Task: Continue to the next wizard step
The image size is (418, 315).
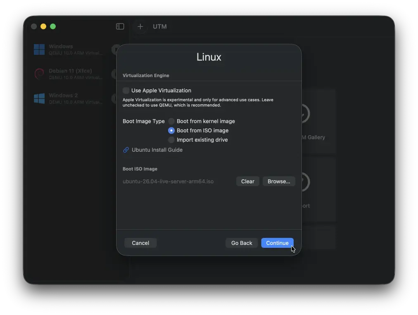Action: coord(277,243)
